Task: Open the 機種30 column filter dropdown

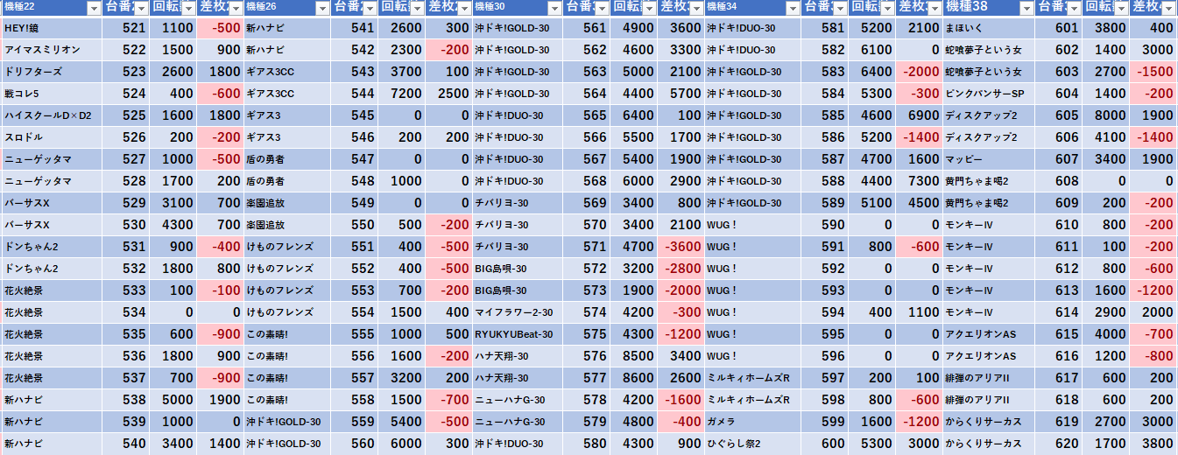Action: (553, 8)
